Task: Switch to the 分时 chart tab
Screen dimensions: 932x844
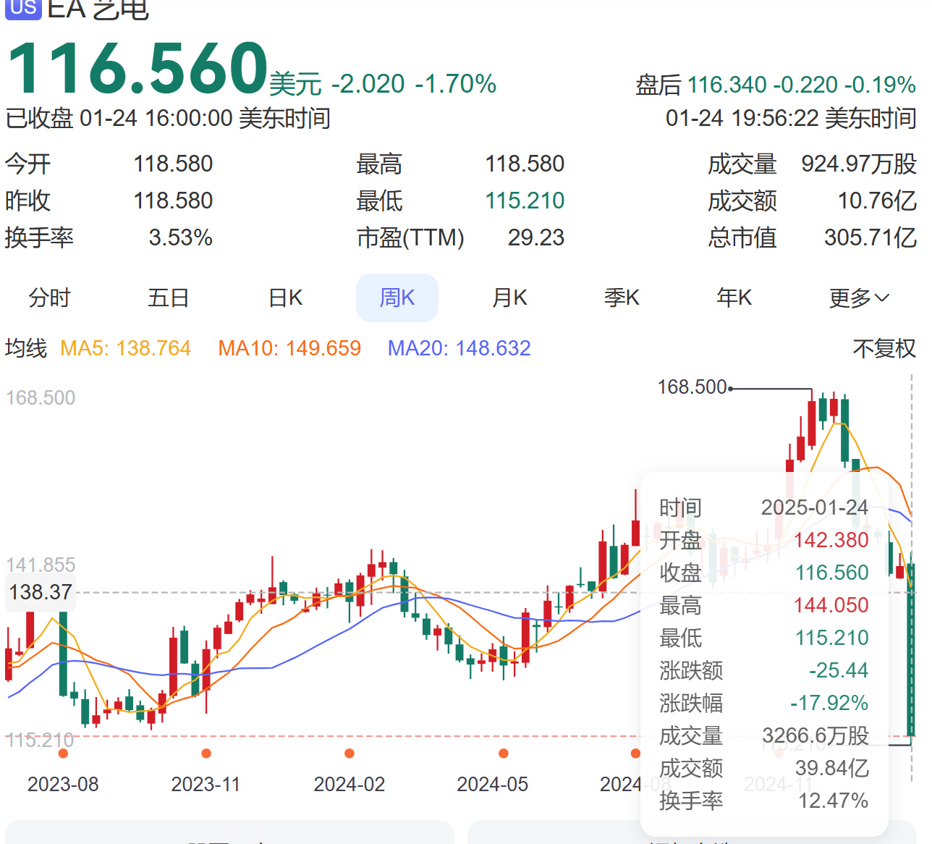Action: 50,297
